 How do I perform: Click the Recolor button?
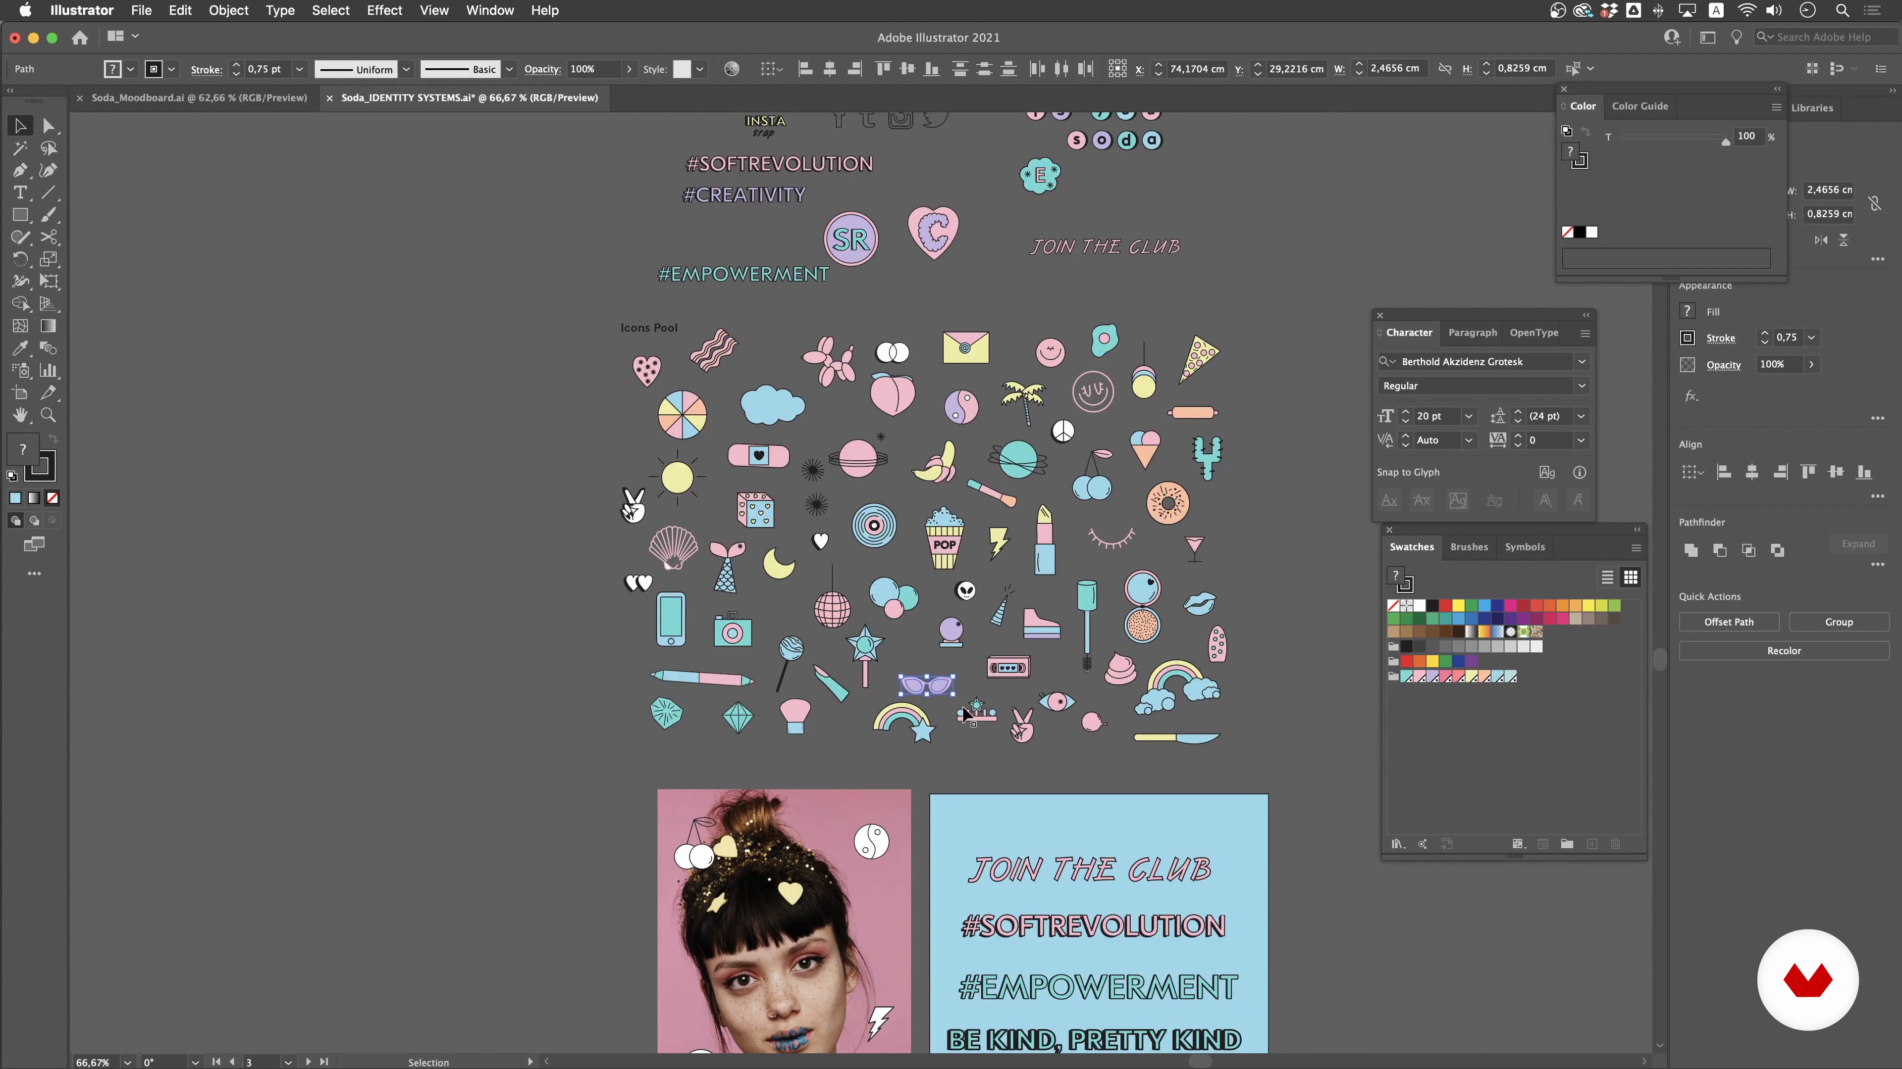1784,651
